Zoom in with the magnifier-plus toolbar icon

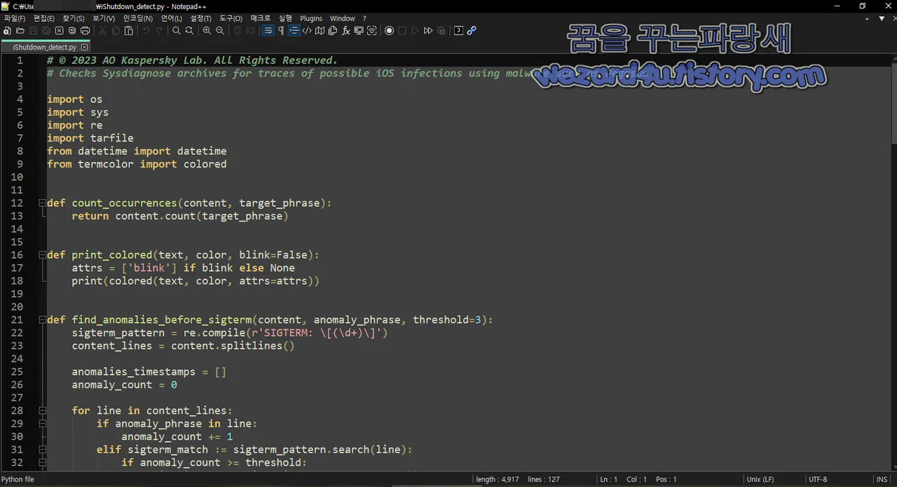[207, 30]
